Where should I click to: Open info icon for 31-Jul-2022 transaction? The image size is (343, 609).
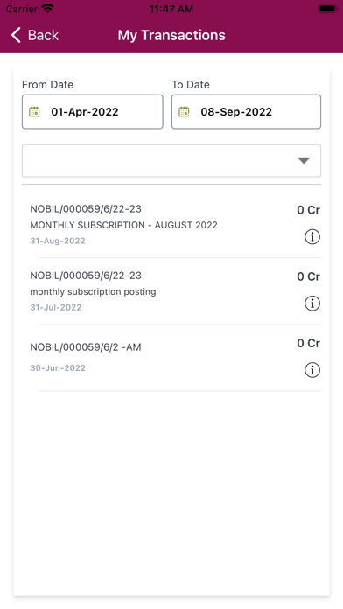pyautogui.click(x=311, y=304)
